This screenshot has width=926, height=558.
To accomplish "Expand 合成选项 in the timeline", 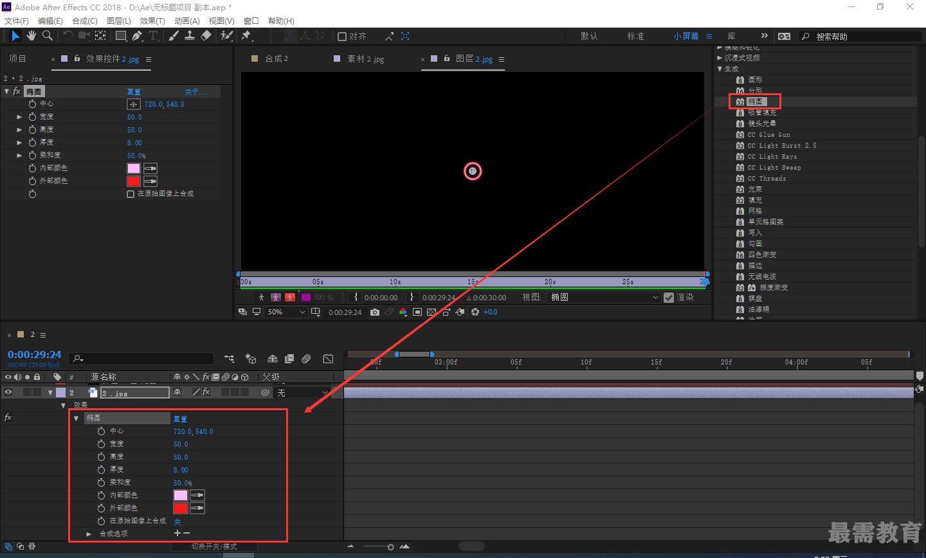I will [x=89, y=534].
